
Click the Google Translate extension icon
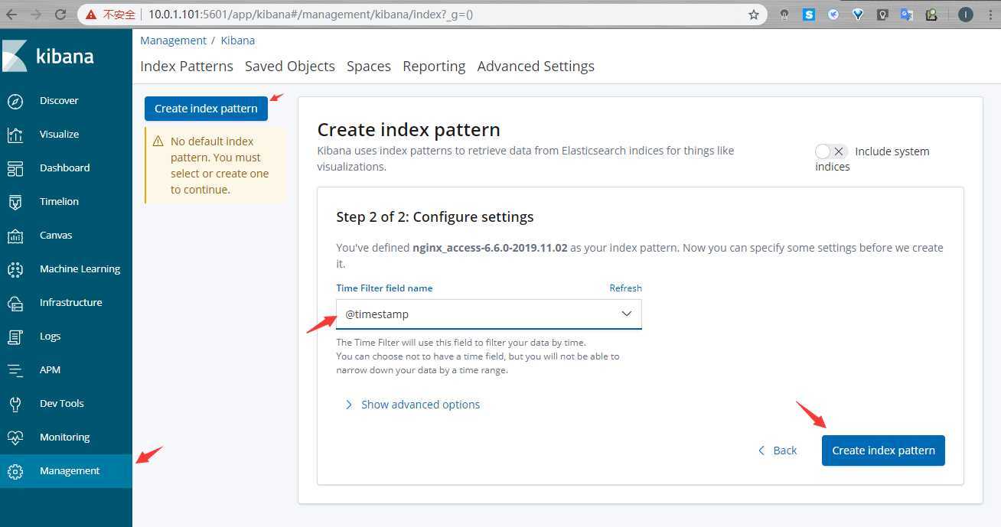pyautogui.click(x=907, y=15)
